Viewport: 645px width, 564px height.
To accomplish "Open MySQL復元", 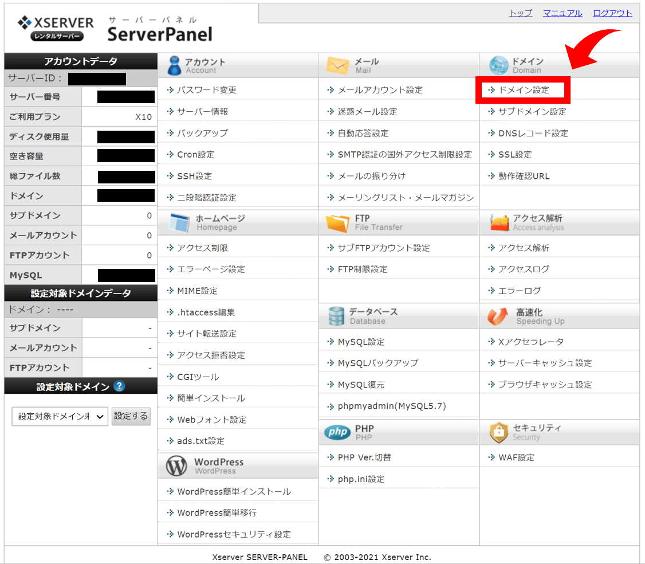I will 361,385.
